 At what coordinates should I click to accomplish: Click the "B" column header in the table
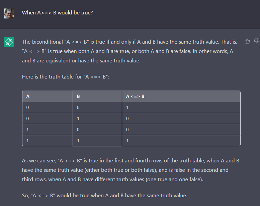click(x=97, y=96)
